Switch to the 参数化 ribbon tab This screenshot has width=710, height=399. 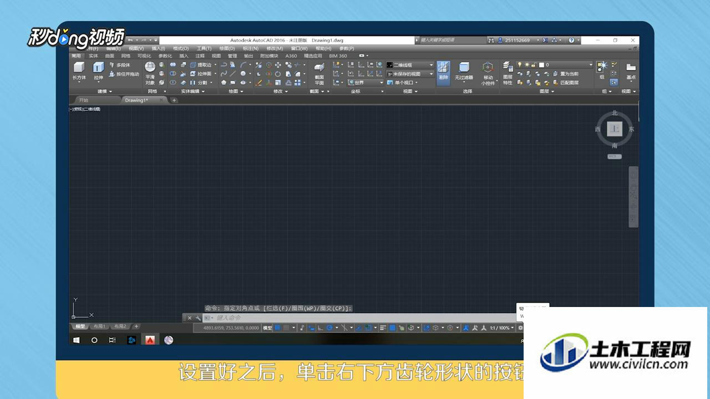[x=165, y=56]
